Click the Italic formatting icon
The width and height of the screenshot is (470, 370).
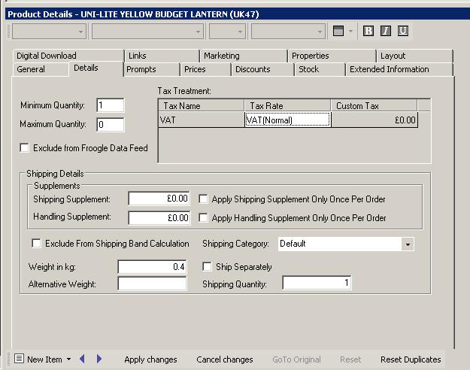click(386, 31)
